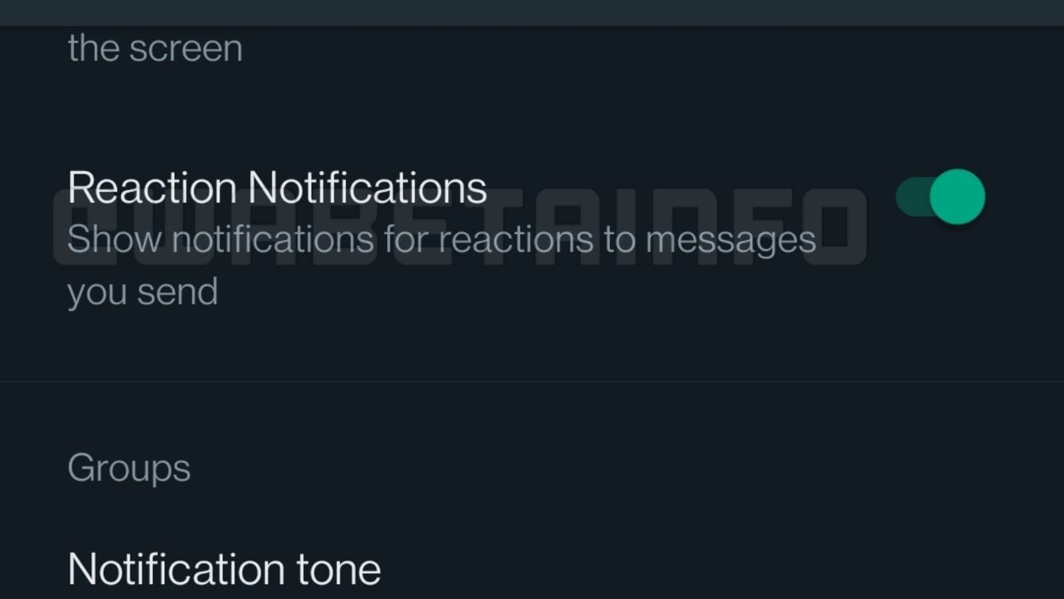Select the Groups section header
The image size is (1064, 599).
(x=129, y=468)
